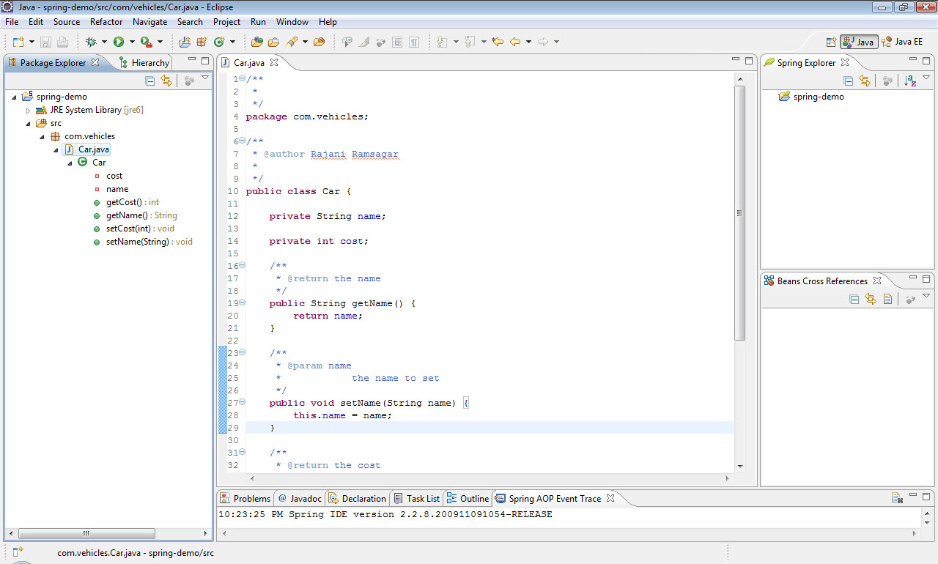Image resolution: width=938 pixels, height=564 pixels.
Task: Toggle Block Selection Mode in toolbar
Action: [x=397, y=42]
